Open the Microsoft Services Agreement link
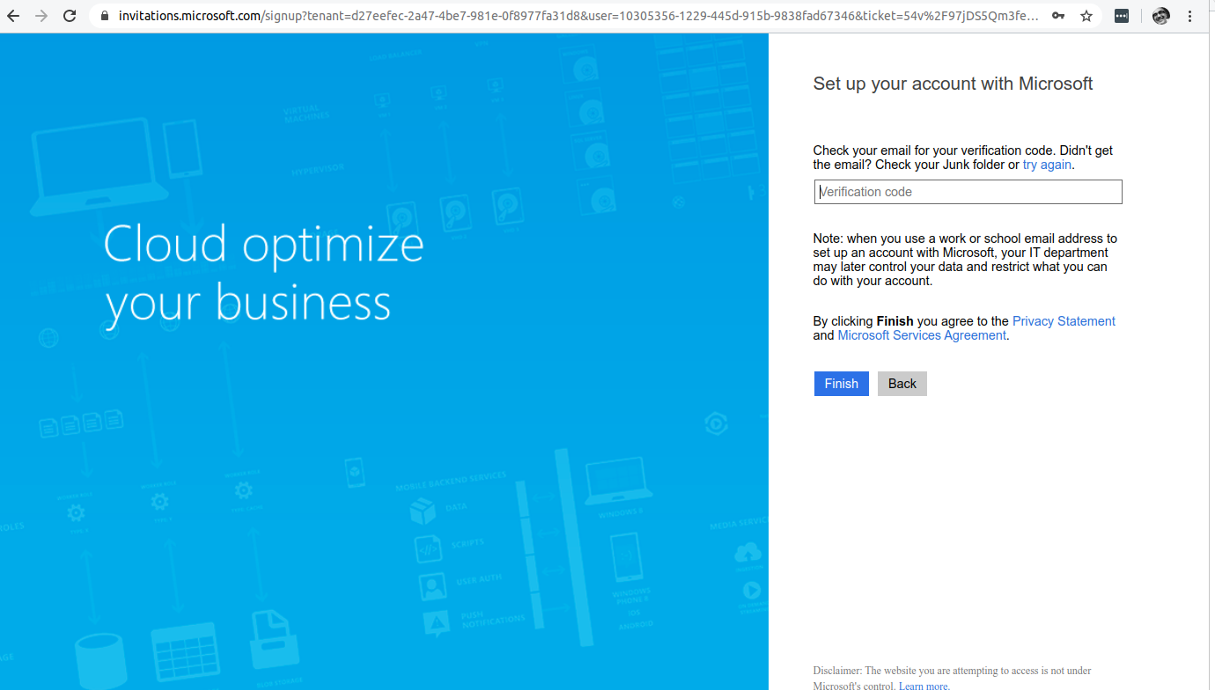This screenshot has width=1215, height=690. tap(922, 335)
